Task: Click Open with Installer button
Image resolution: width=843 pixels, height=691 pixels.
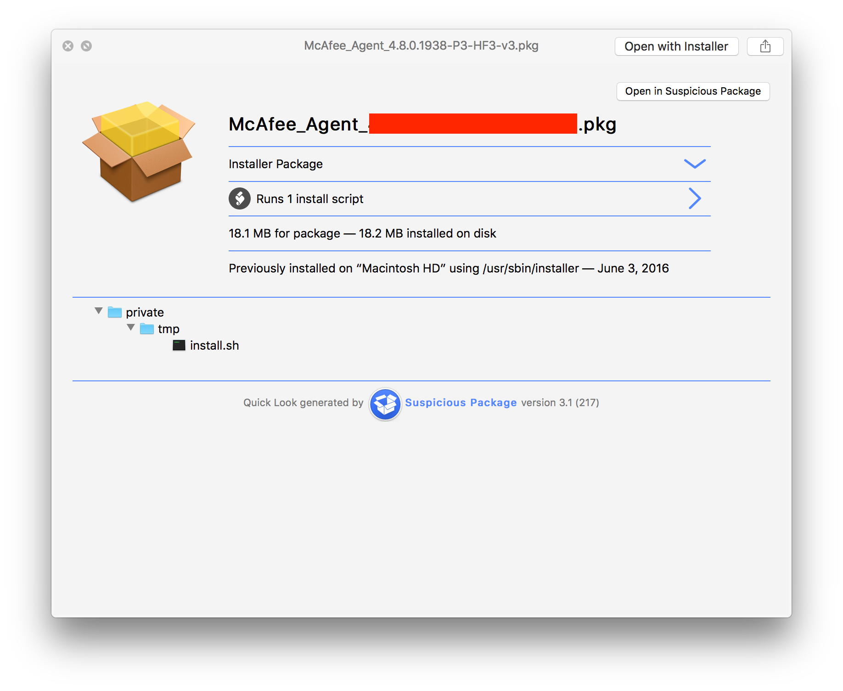Action: click(676, 46)
